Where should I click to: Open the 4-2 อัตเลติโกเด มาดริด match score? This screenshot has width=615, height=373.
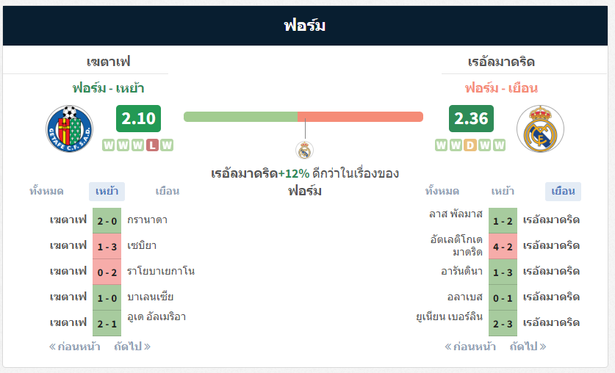pyautogui.click(x=503, y=247)
